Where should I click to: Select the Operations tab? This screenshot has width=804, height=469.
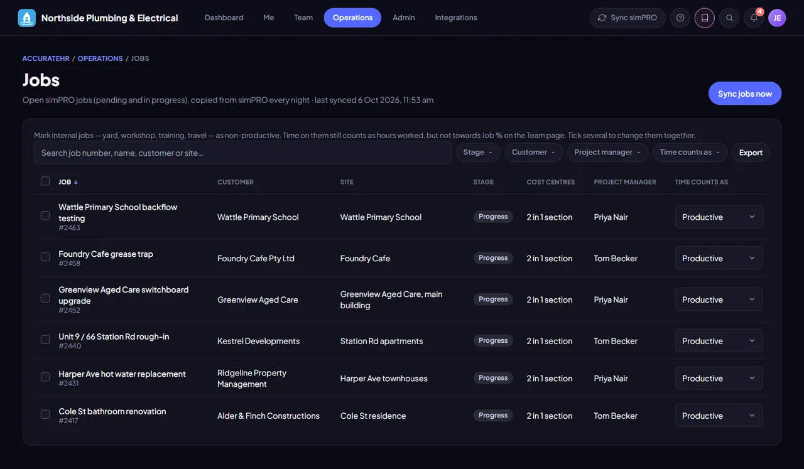[x=352, y=18]
